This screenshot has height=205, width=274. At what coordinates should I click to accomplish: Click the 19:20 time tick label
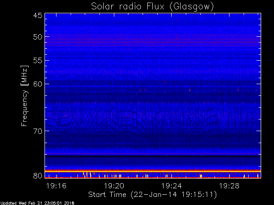tap(114, 186)
